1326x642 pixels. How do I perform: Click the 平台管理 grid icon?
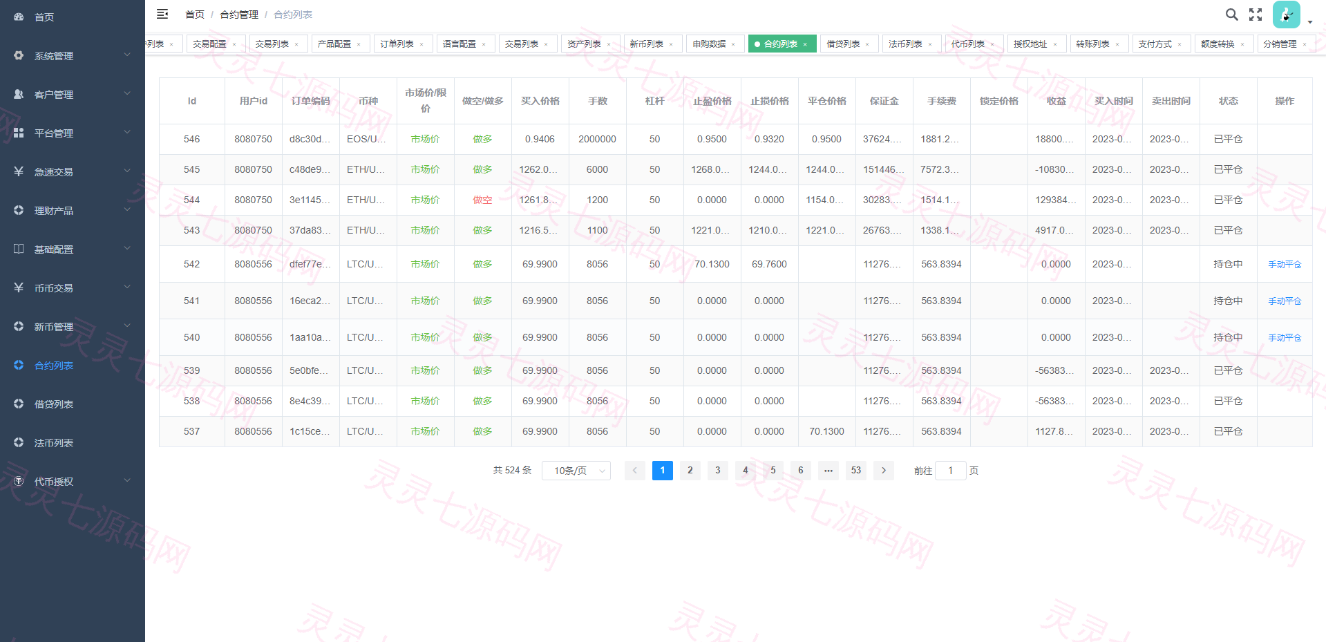(19, 133)
